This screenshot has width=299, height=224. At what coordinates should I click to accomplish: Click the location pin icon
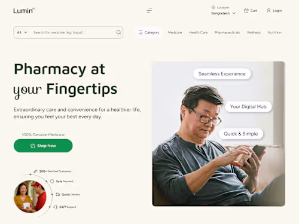[213, 7]
